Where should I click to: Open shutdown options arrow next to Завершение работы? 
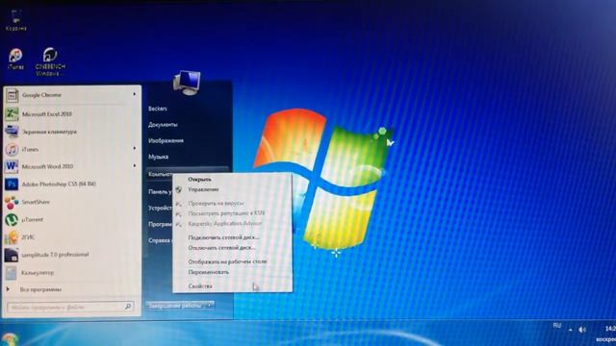(210, 306)
